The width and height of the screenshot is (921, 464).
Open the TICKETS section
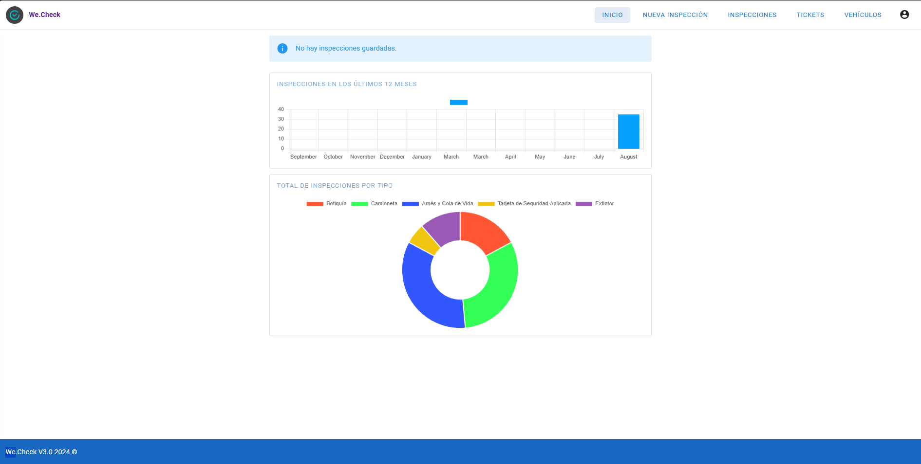coord(810,15)
